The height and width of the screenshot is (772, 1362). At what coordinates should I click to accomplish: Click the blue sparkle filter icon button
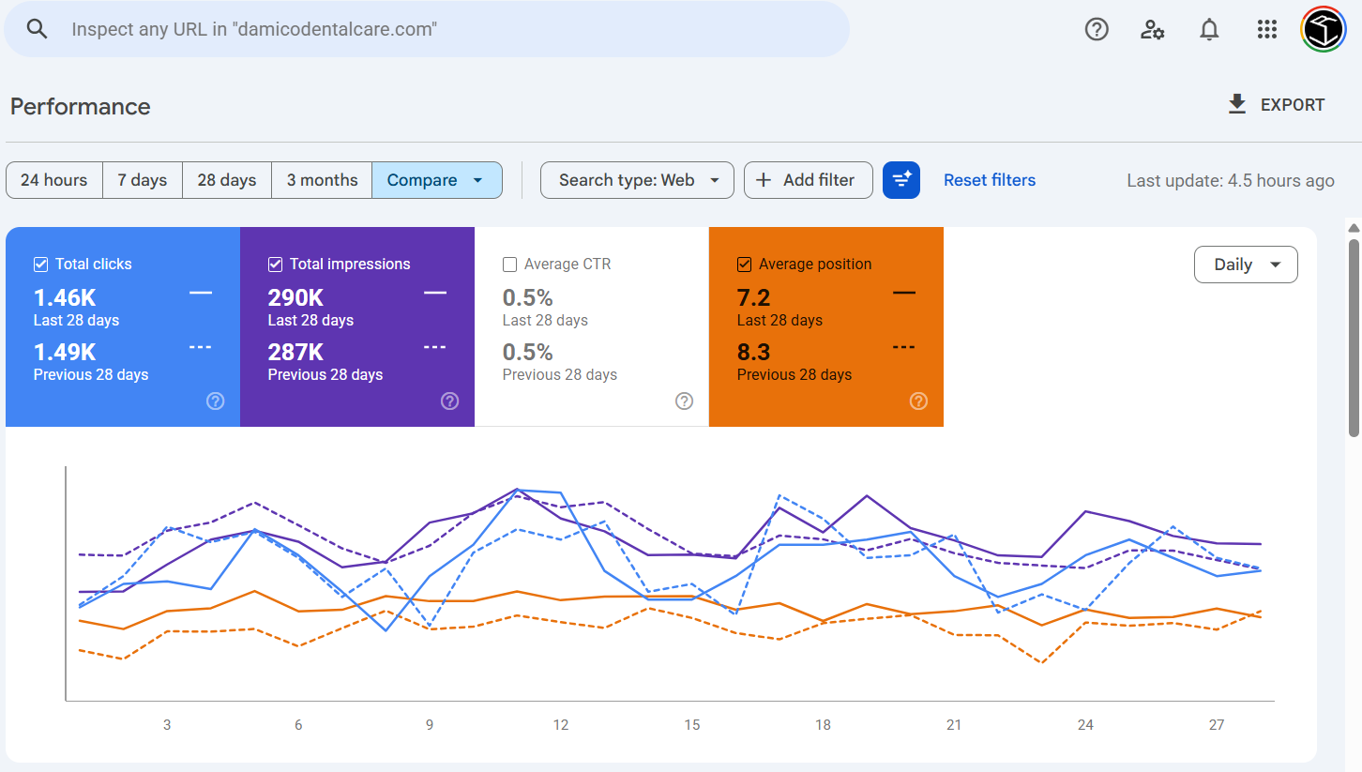coord(901,180)
